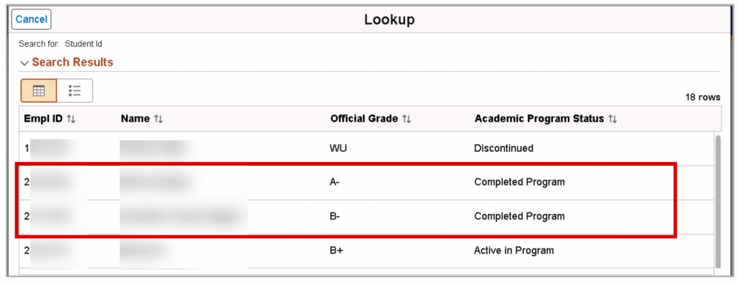
Task: Click the Empl ID column header
Action: click(44, 119)
